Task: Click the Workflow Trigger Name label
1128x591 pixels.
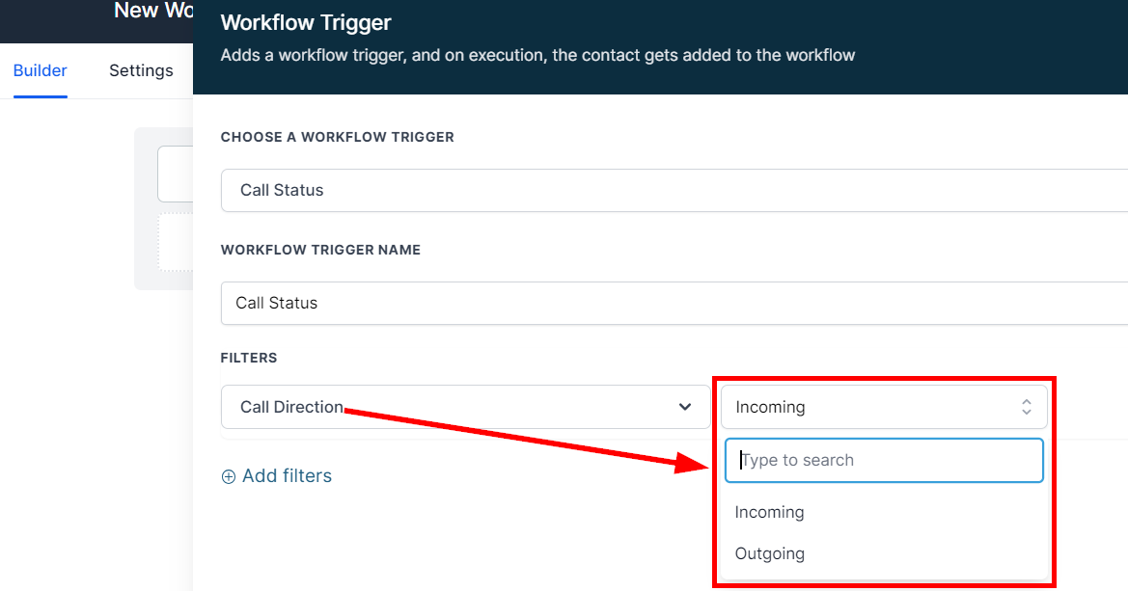Action: 320,250
